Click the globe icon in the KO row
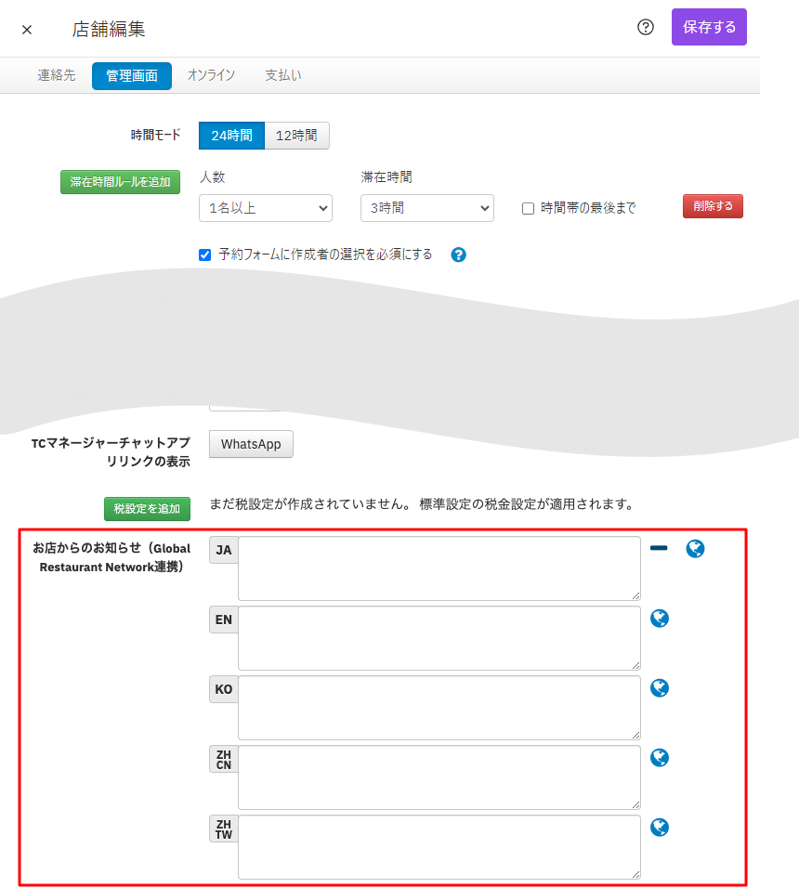 [x=659, y=687]
